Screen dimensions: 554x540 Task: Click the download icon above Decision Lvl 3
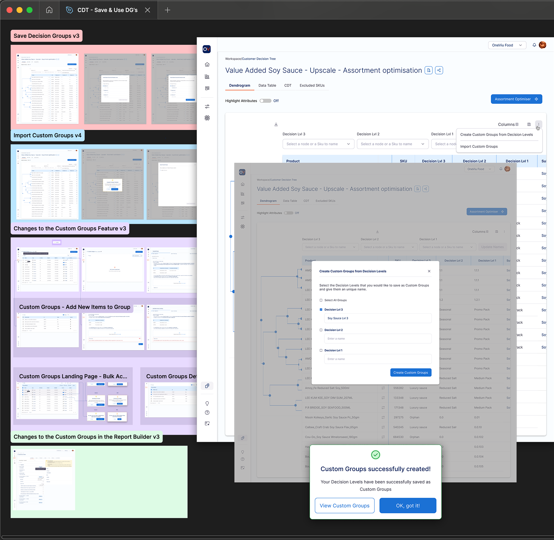coord(276,125)
